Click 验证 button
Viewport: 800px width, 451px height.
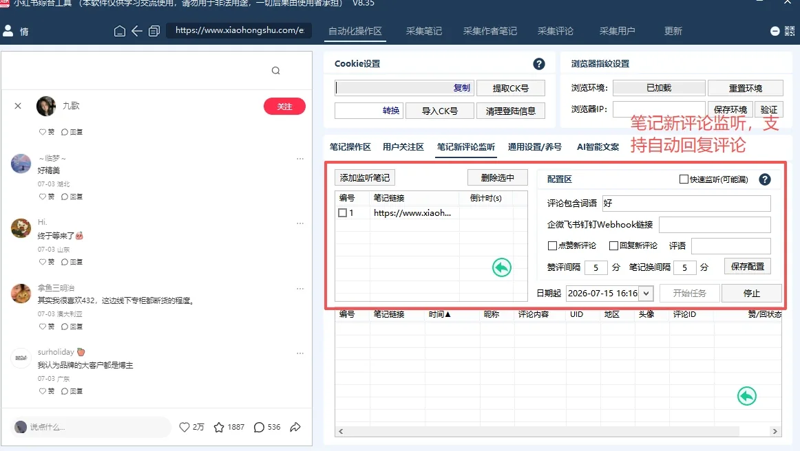[769, 109]
